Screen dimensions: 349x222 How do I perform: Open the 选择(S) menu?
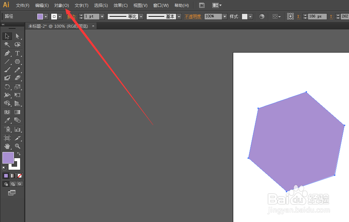101,5
